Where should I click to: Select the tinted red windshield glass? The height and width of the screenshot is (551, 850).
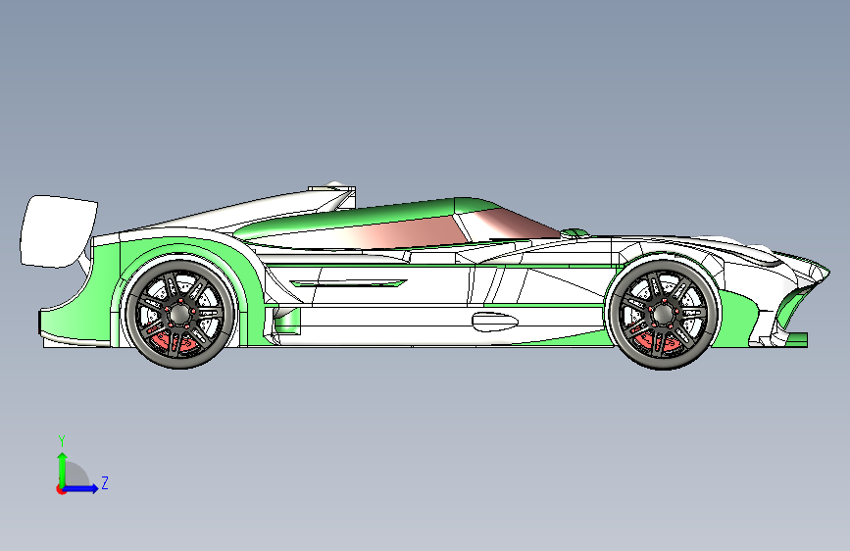515,224
